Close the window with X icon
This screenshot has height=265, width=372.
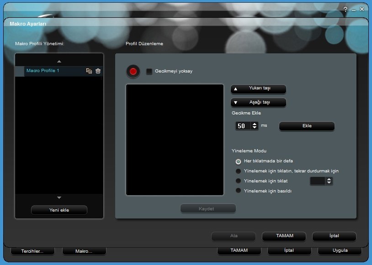point(362,9)
